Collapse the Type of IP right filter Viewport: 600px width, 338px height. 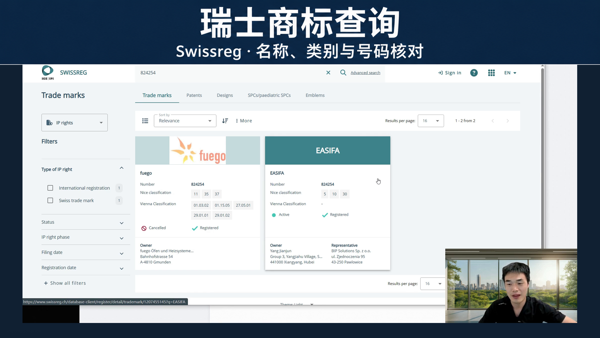coord(122,168)
